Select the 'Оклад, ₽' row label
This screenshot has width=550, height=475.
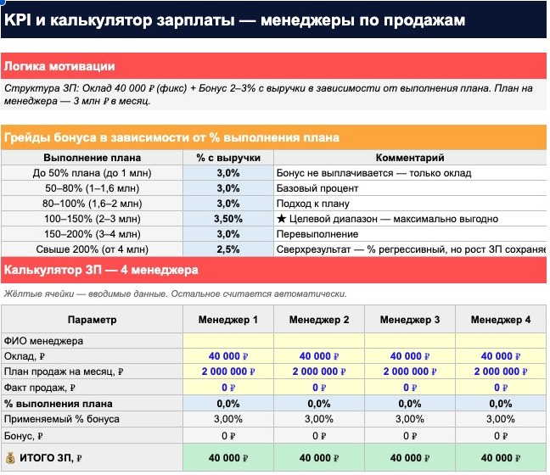92,356
